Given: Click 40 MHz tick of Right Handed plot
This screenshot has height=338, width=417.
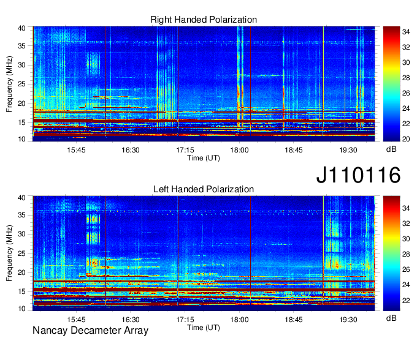Looking at the screenshot, I should point(21,28).
